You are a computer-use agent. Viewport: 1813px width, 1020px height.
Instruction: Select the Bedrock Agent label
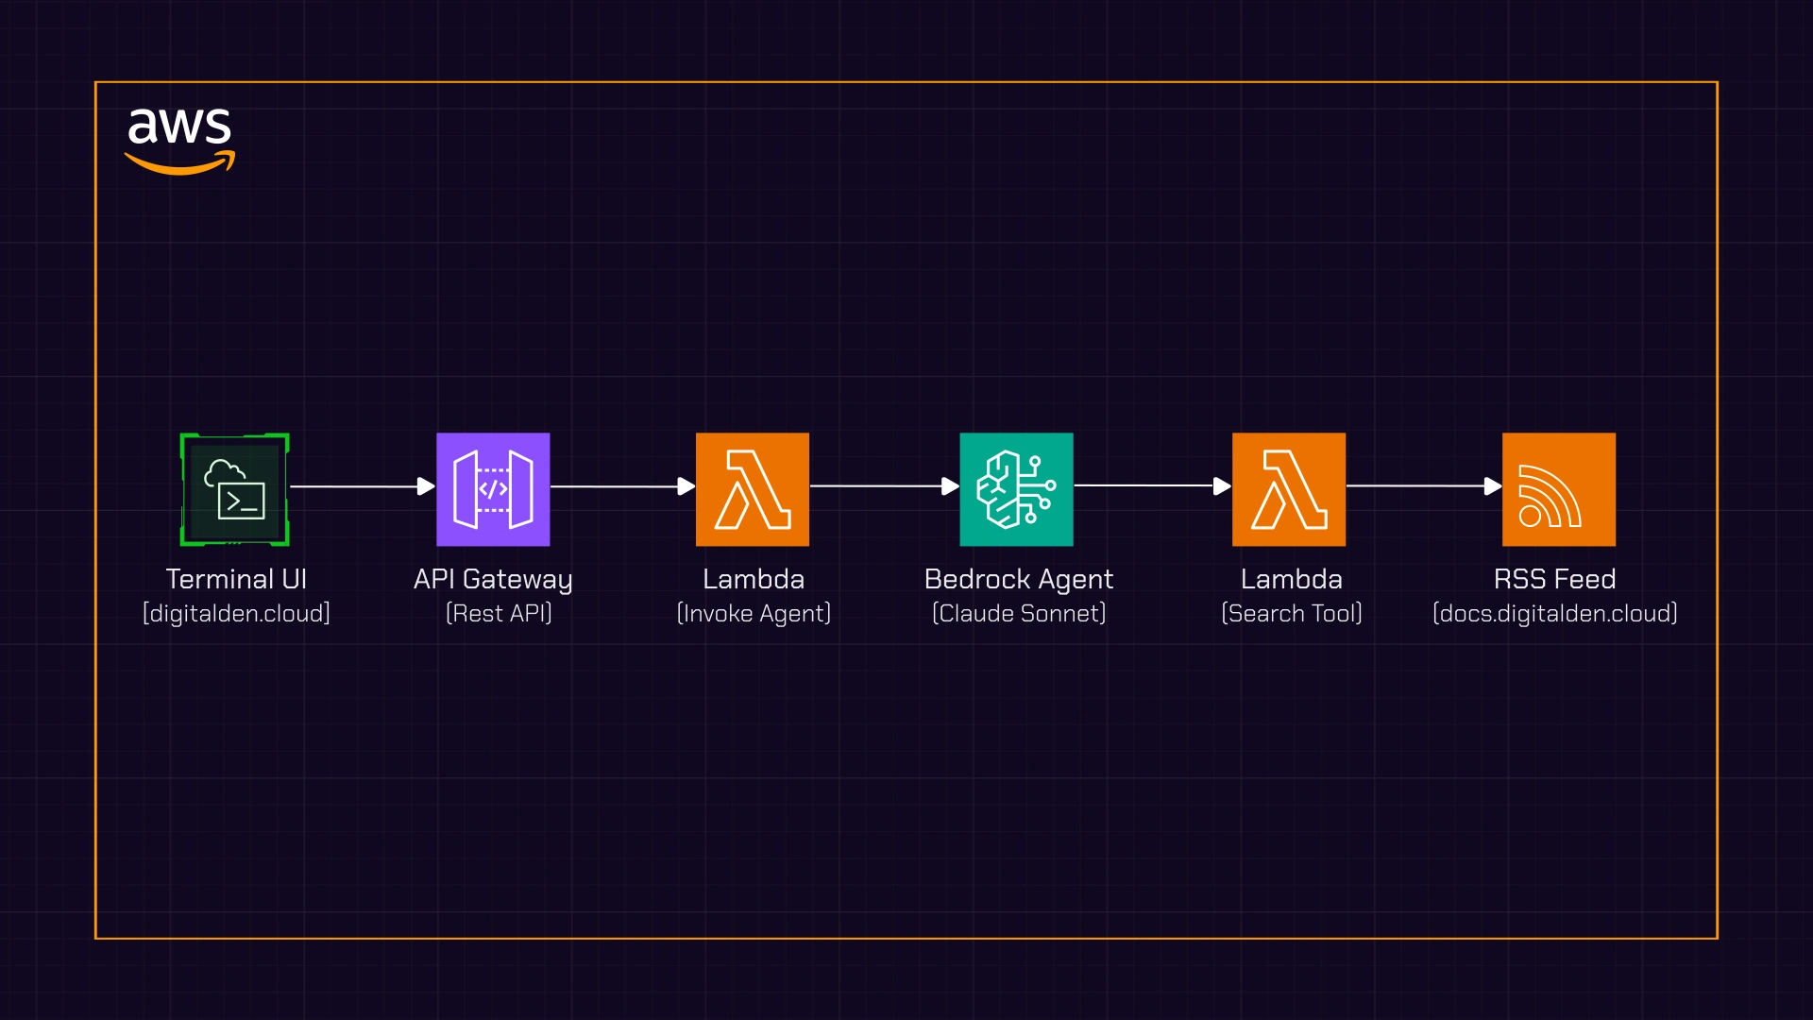coord(1018,579)
